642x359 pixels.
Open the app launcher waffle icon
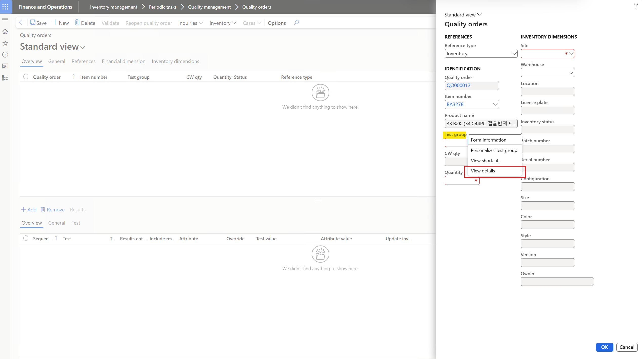click(x=5, y=7)
